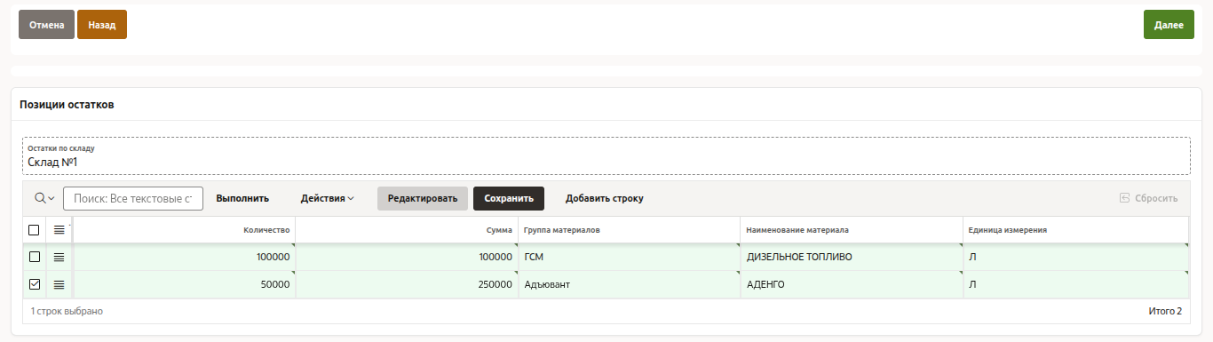Click the Количество column header

point(184,230)
